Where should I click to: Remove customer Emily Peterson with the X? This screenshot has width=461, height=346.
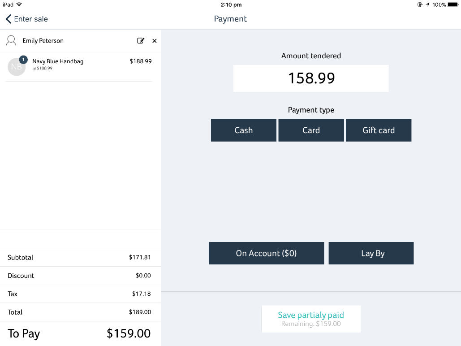[x=155, y=41]
